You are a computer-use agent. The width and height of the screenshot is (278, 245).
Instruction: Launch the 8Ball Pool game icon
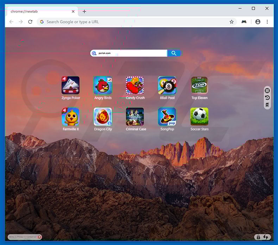coord(167,85)
